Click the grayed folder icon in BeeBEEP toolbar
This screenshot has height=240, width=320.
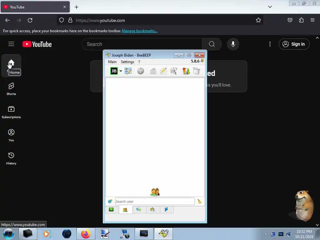153,71
